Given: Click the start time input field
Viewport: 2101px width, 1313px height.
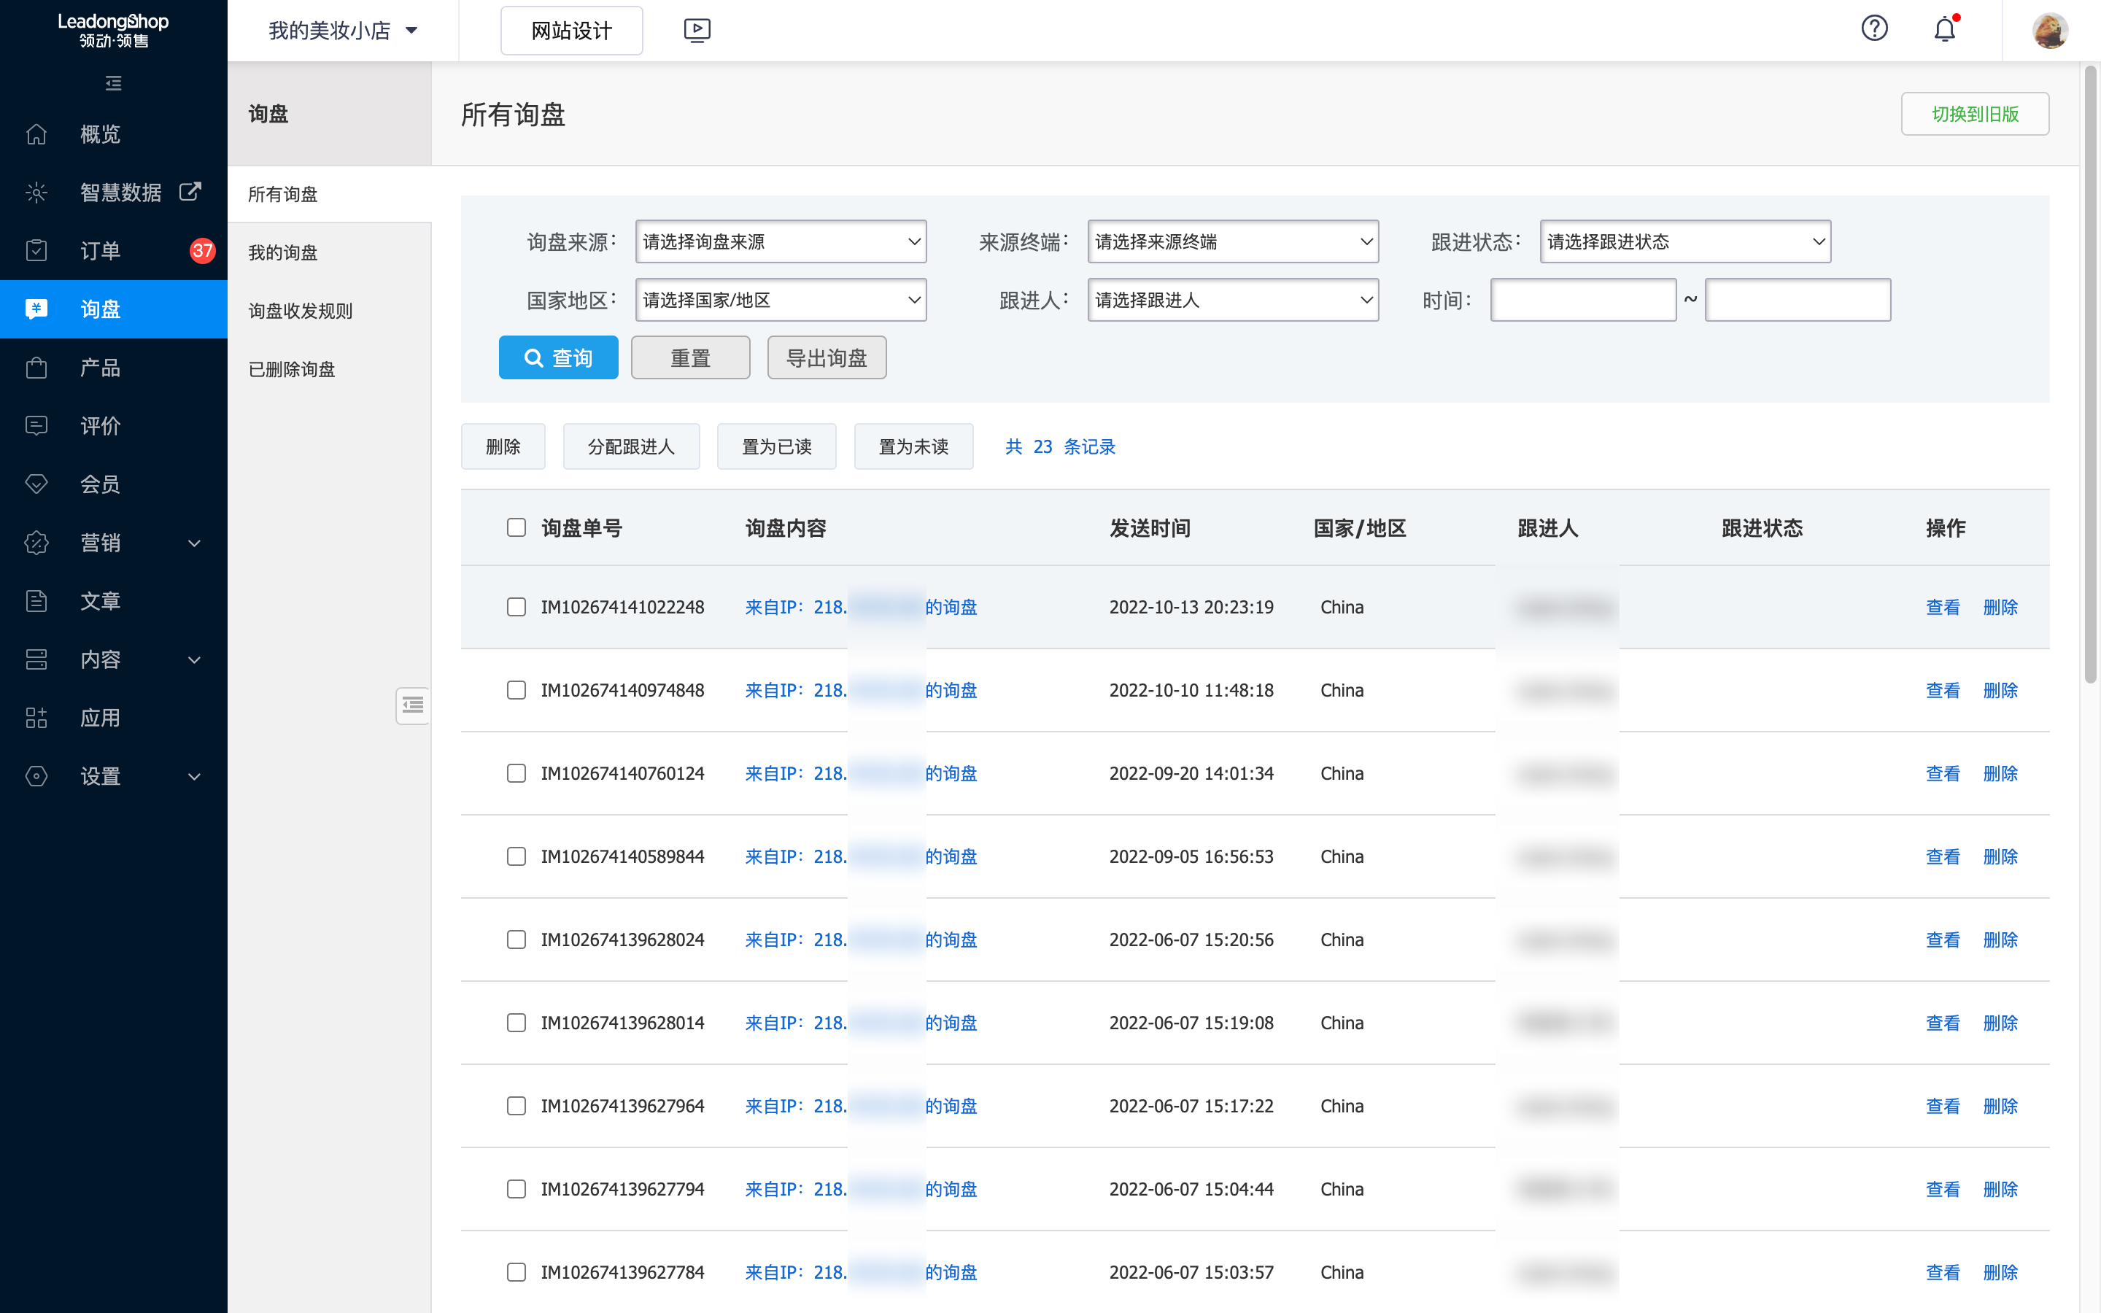Looking at the screenshot, I should [x=1583, y=300].
